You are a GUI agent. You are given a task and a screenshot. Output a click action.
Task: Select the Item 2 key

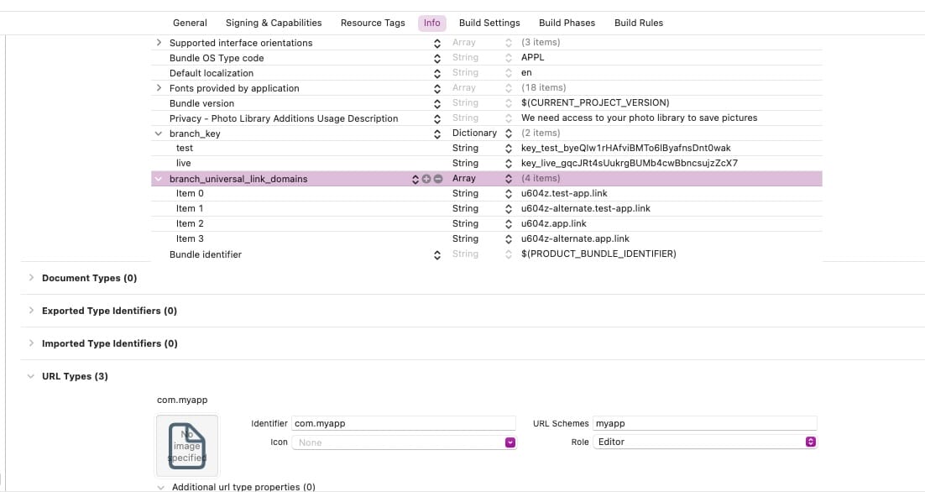pyautogui.click(x=190, y=223)
